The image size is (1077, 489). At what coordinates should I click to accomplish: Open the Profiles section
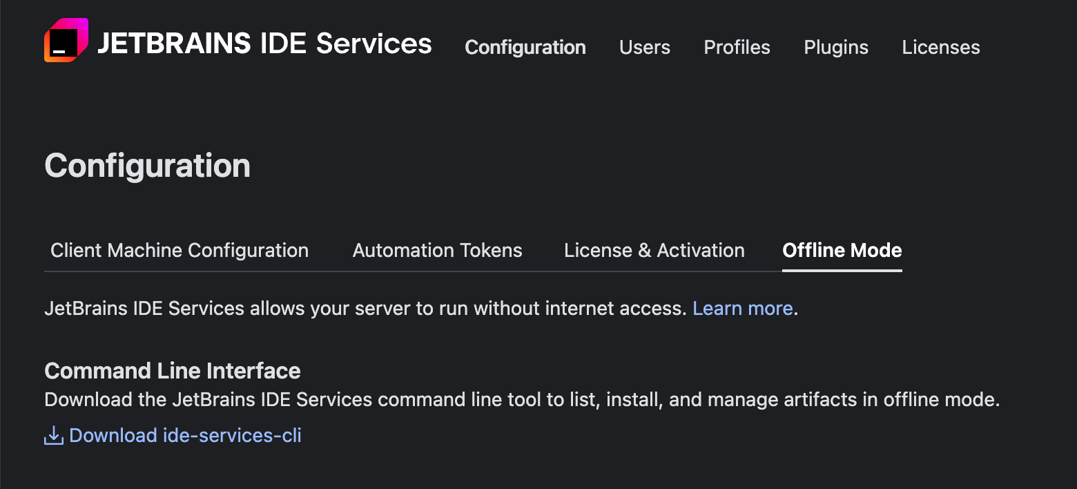pyautogui.click(x=737, y=47)
